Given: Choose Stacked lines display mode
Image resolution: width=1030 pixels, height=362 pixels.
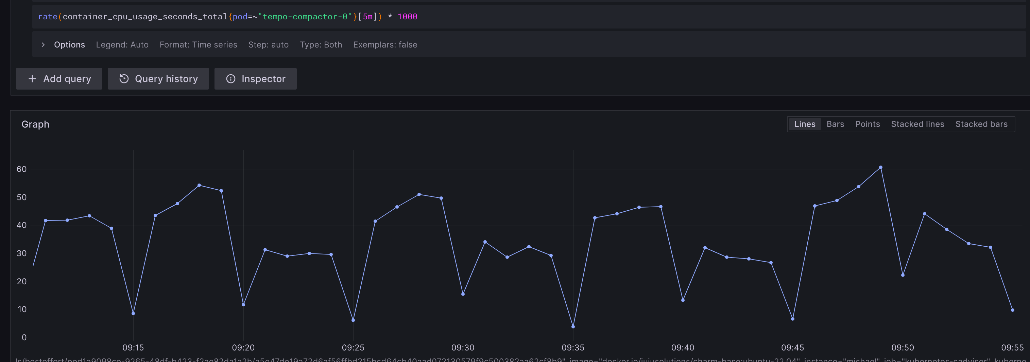Looking at the screenshot, I should (917, 124).
